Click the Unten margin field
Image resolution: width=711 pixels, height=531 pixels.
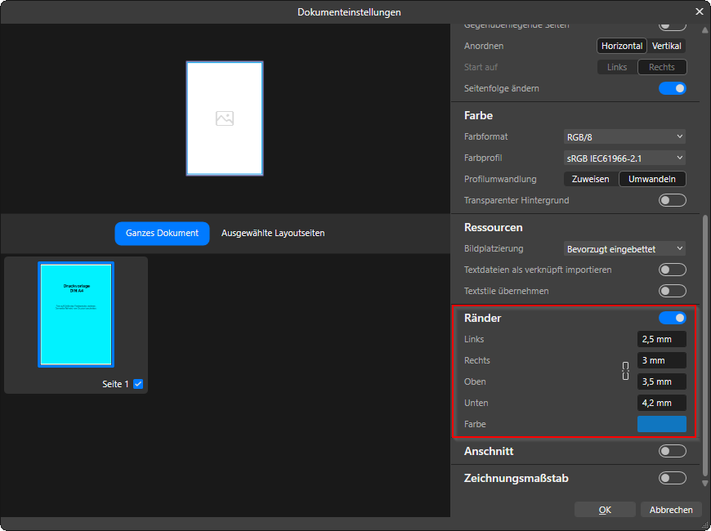pyautogui.click(x=662, y=403)
